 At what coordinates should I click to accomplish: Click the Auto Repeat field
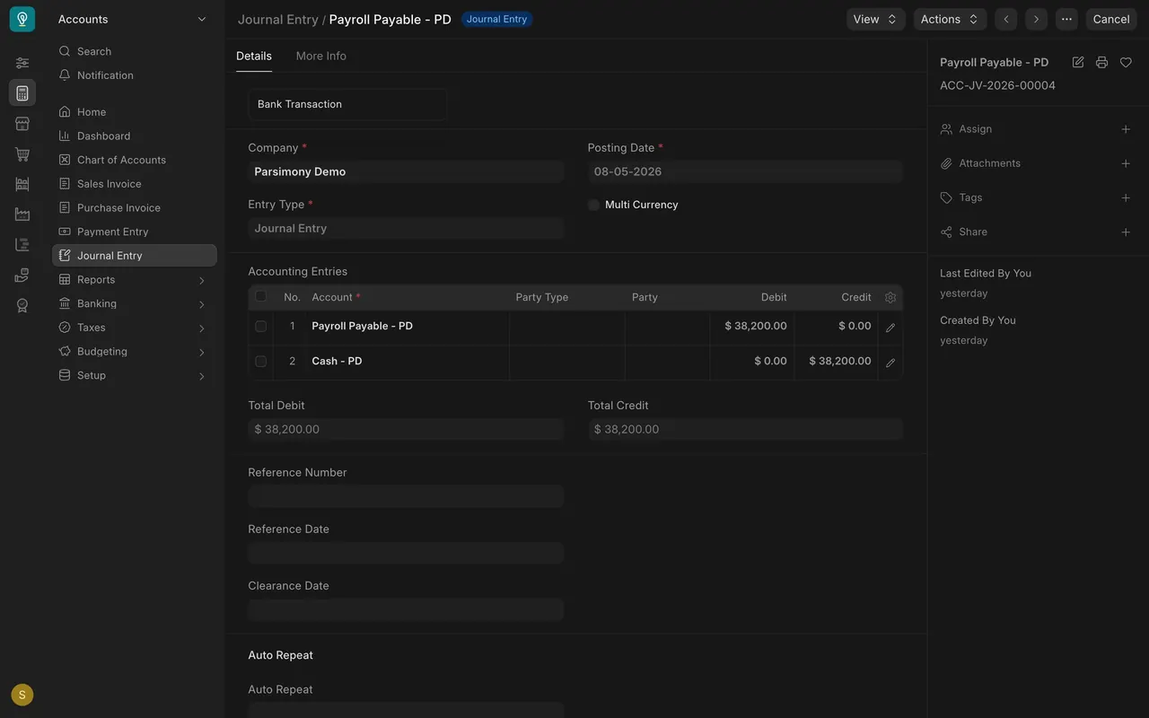click(x=406, y=710)
